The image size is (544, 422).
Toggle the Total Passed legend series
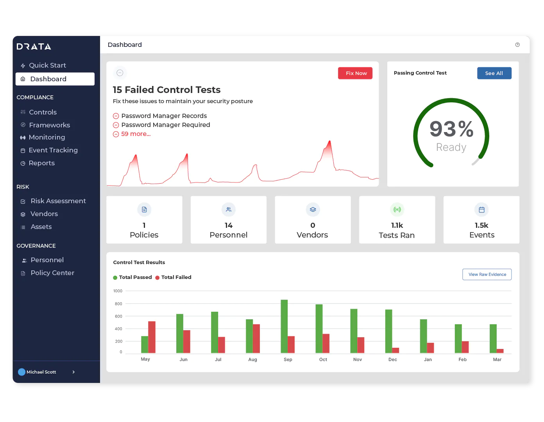[x=132, y=277]
